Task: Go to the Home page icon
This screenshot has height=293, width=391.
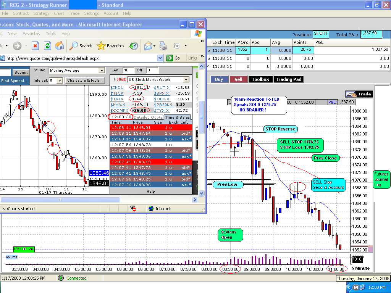Action: (59, 46)
